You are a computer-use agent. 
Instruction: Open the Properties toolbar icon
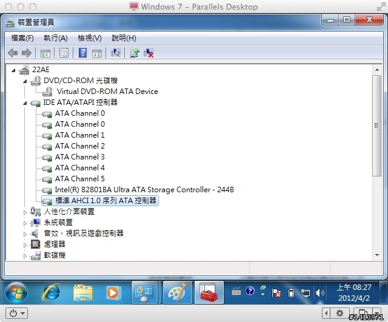coord(64,53)
